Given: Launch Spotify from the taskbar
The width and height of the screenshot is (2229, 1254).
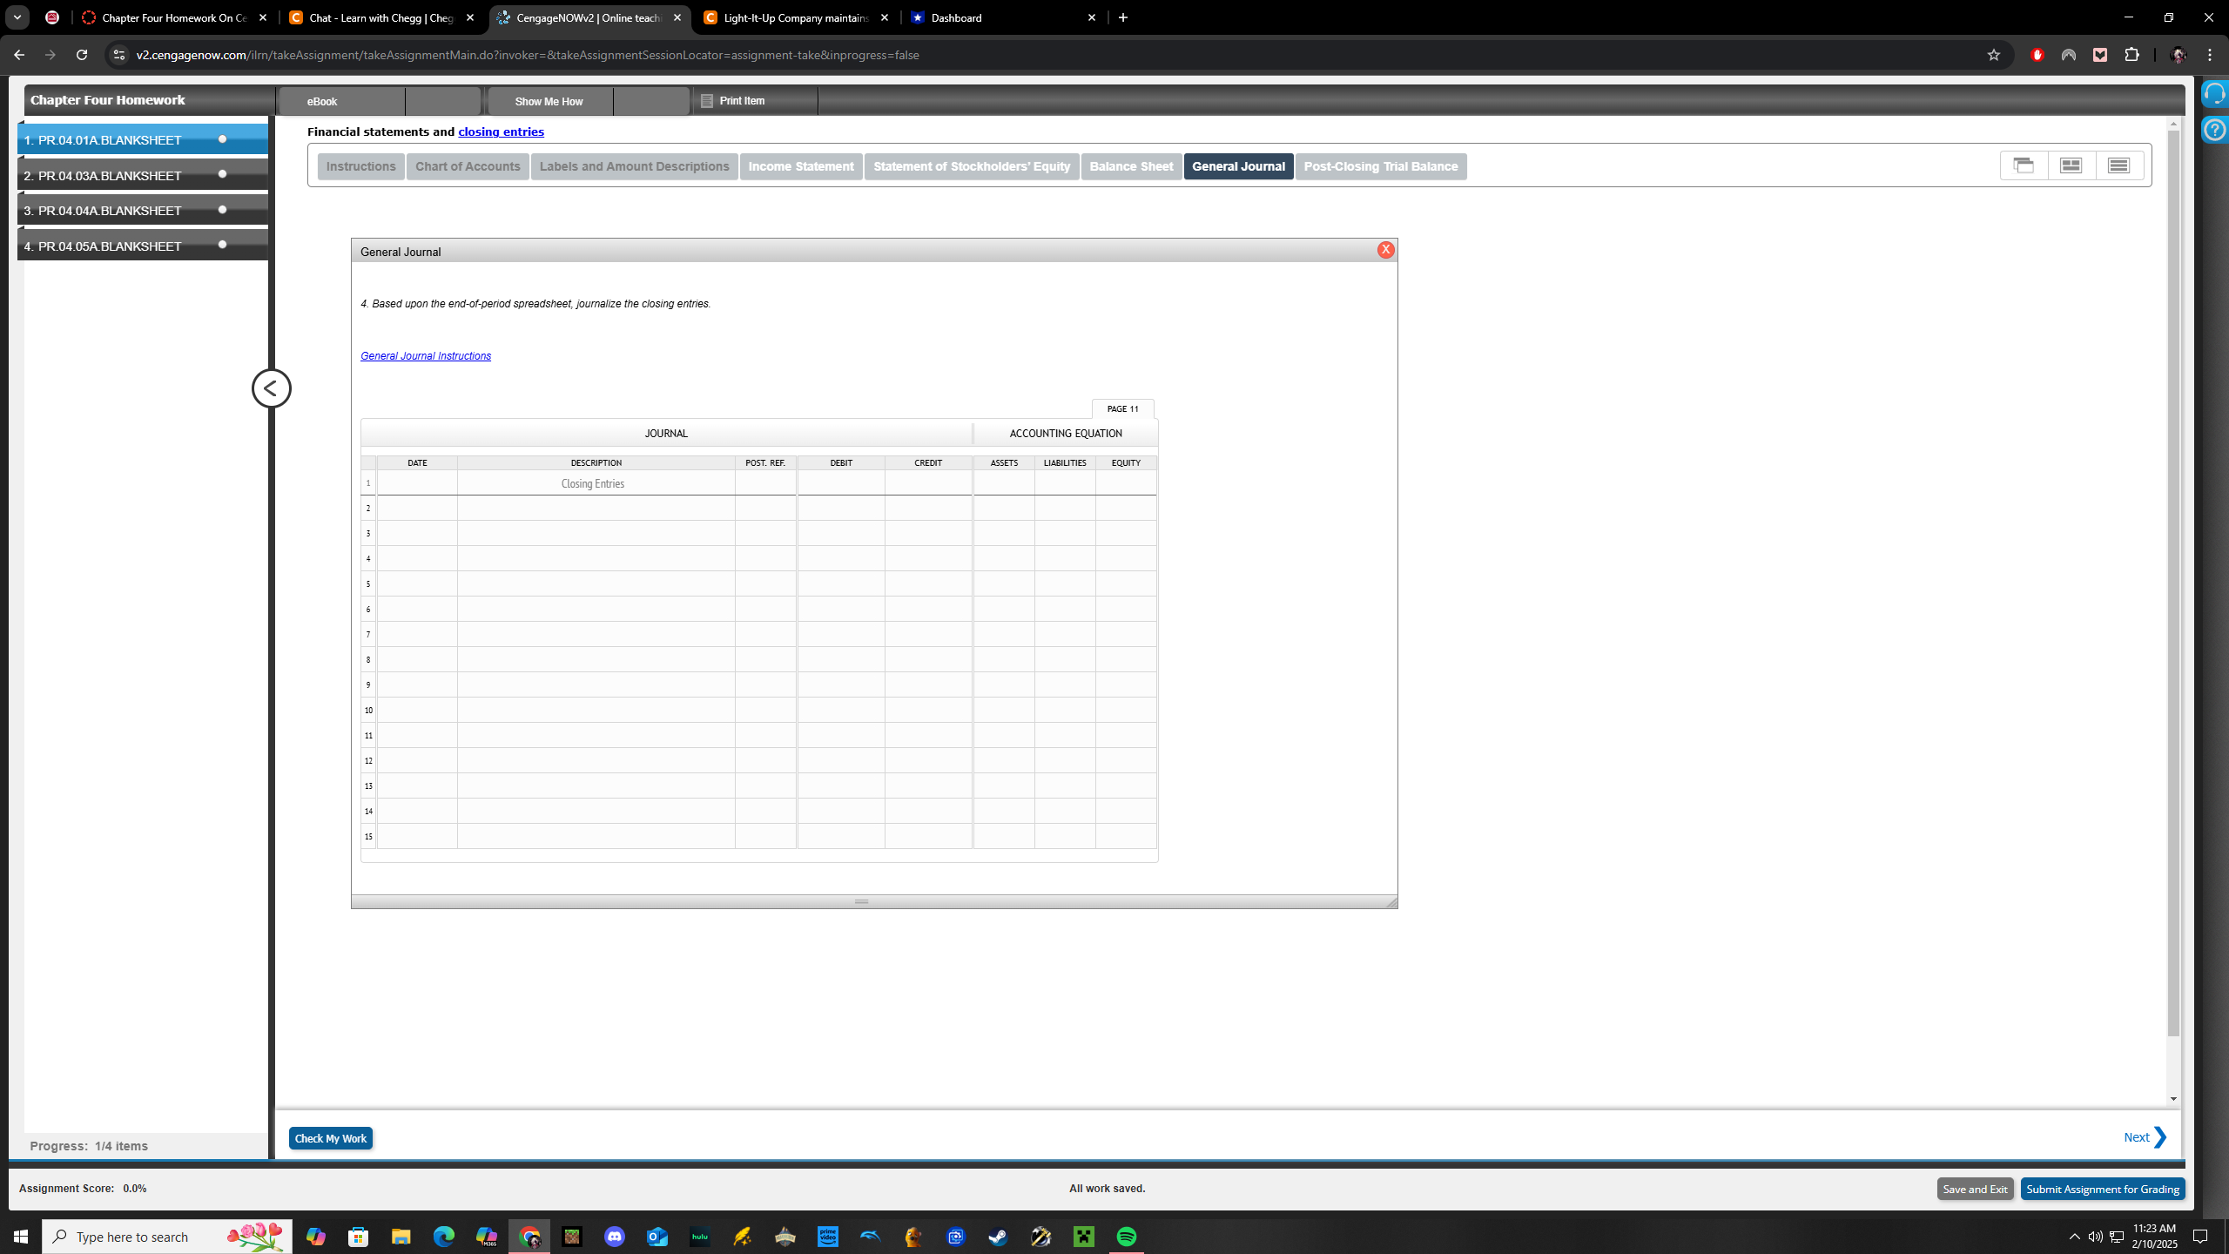Looking at the screenshot, I should [x=1126, y=1236].
